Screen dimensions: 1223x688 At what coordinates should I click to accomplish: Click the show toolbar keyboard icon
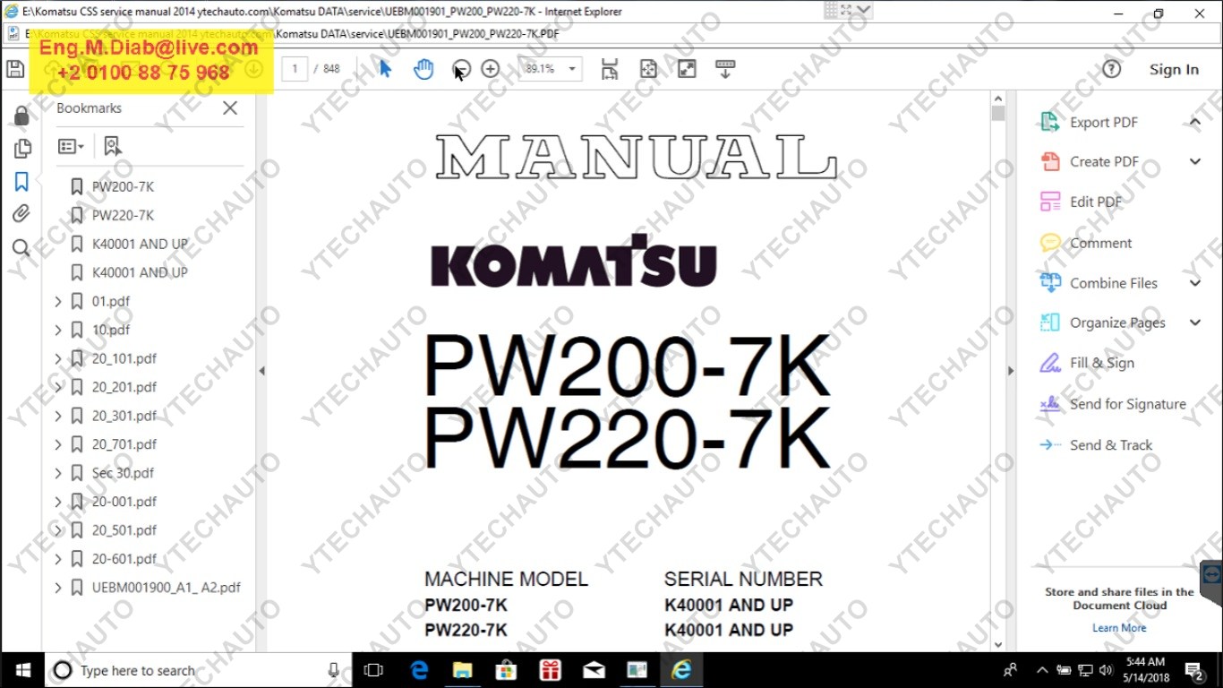point(725,69)
